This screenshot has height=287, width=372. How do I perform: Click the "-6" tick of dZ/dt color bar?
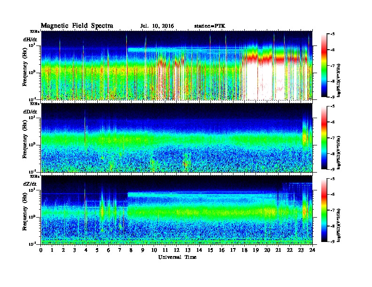click(x=333, y=194)
